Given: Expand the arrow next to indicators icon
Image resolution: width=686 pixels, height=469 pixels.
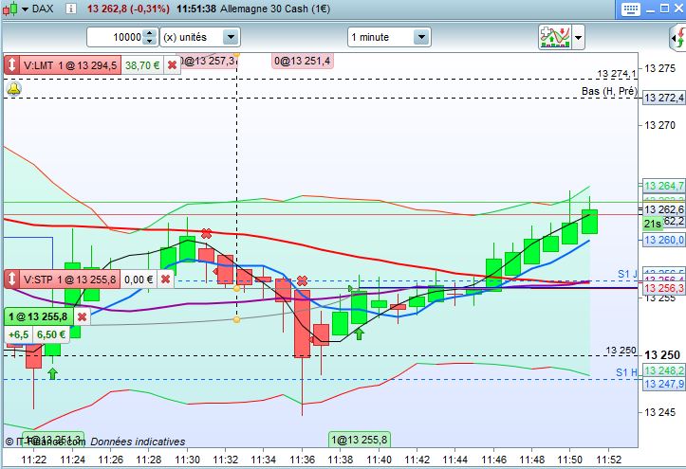Looking at the screenshot, I should (x=579, y=38).
